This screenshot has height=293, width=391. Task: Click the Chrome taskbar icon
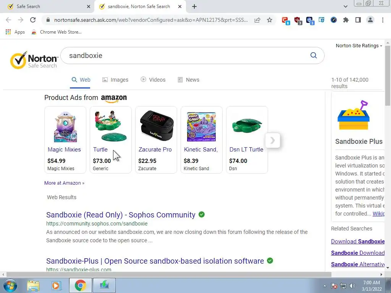pyautogui.click(x=80, y=285)
